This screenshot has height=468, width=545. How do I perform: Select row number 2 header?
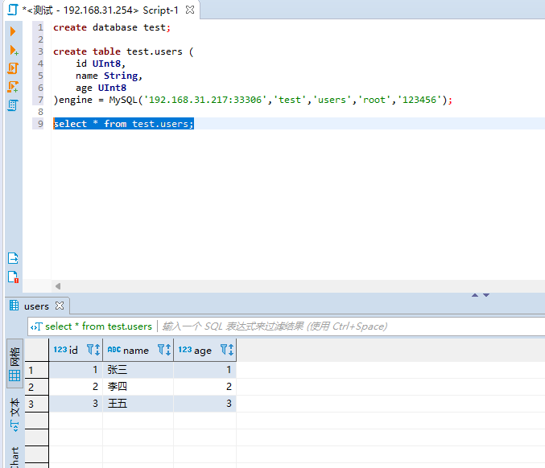[36, 387]
